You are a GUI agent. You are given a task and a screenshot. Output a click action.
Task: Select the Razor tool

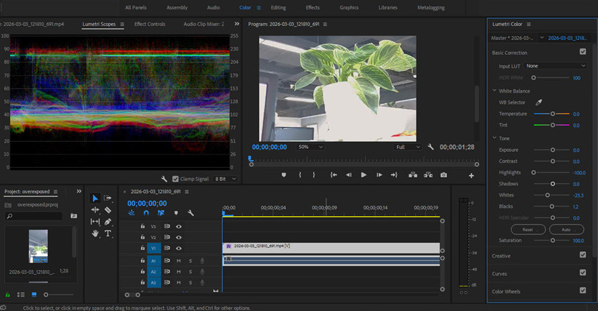(x=108, y=210)
